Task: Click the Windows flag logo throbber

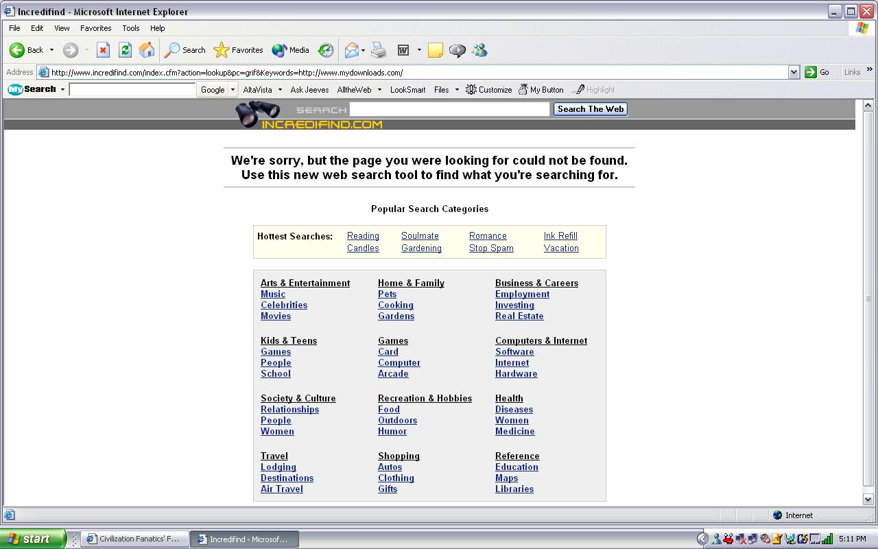Action: 862,28
